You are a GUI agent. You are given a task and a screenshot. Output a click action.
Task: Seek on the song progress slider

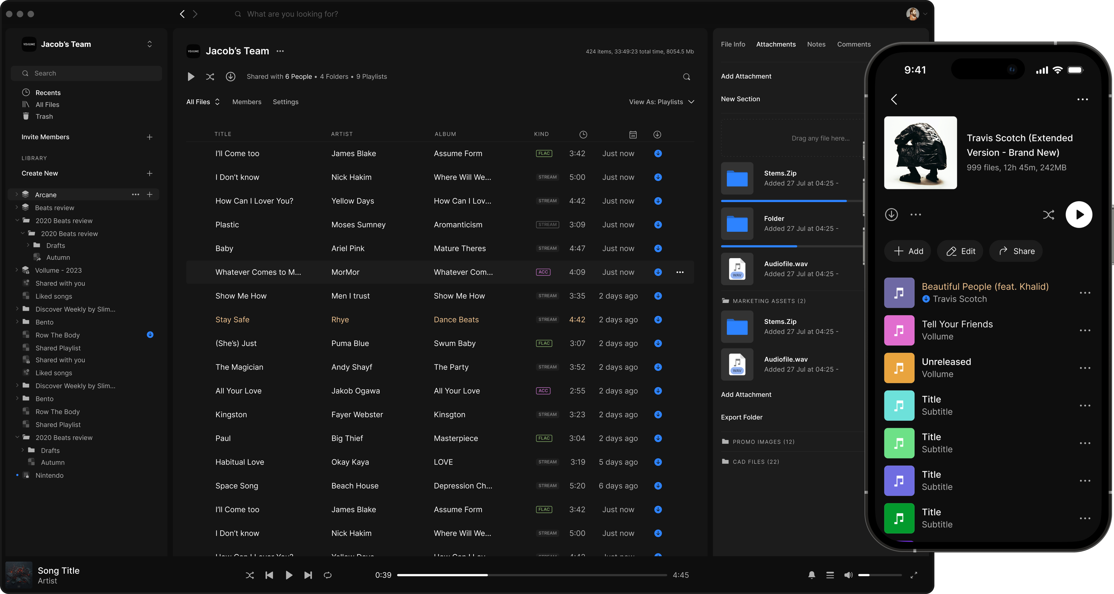tap(532, 575)
